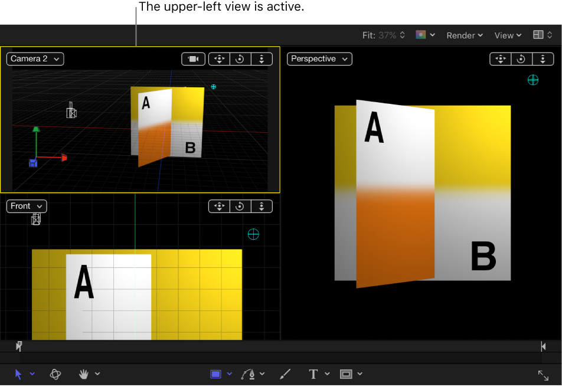Grab the Pan view tool in Camera 2 viewport

click(219, 58)
